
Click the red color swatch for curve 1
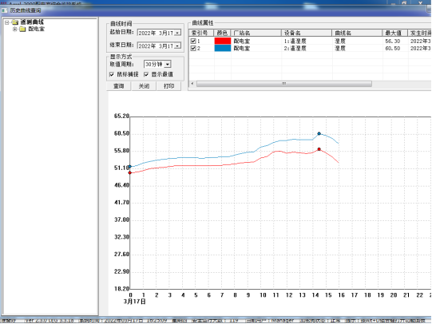tap(223, 41)
